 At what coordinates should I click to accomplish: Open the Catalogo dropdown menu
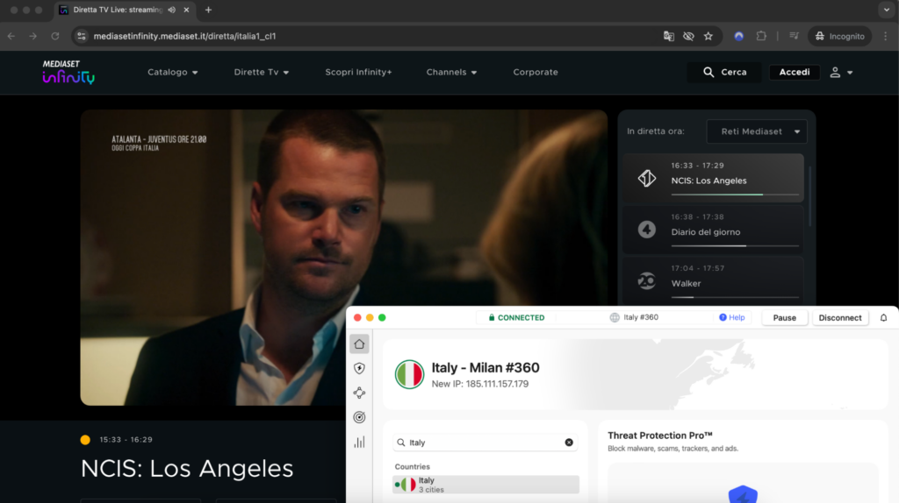[x=173, y=72]
